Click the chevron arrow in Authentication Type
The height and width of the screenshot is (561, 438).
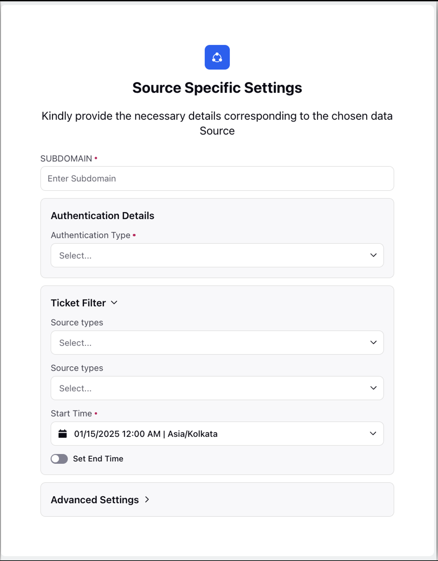pos(373,255)
